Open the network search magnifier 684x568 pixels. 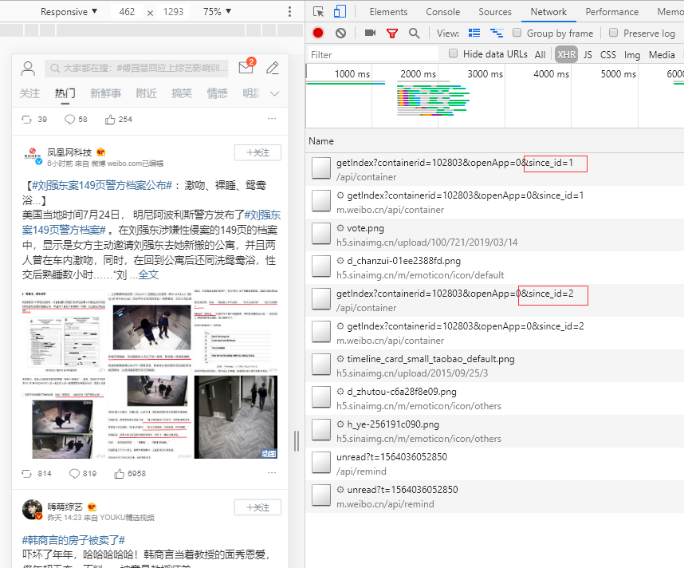(x=414, y=33)
